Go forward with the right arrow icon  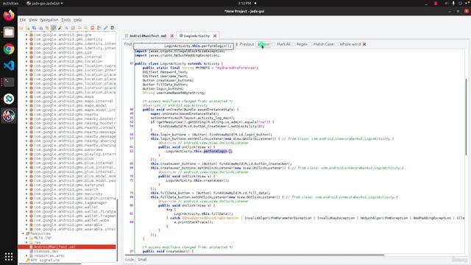tap(86, 28)
